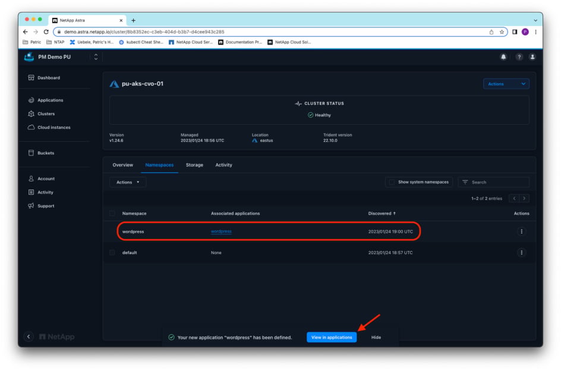Enable Show system namespaces checkbox

(x=392, y=182)
